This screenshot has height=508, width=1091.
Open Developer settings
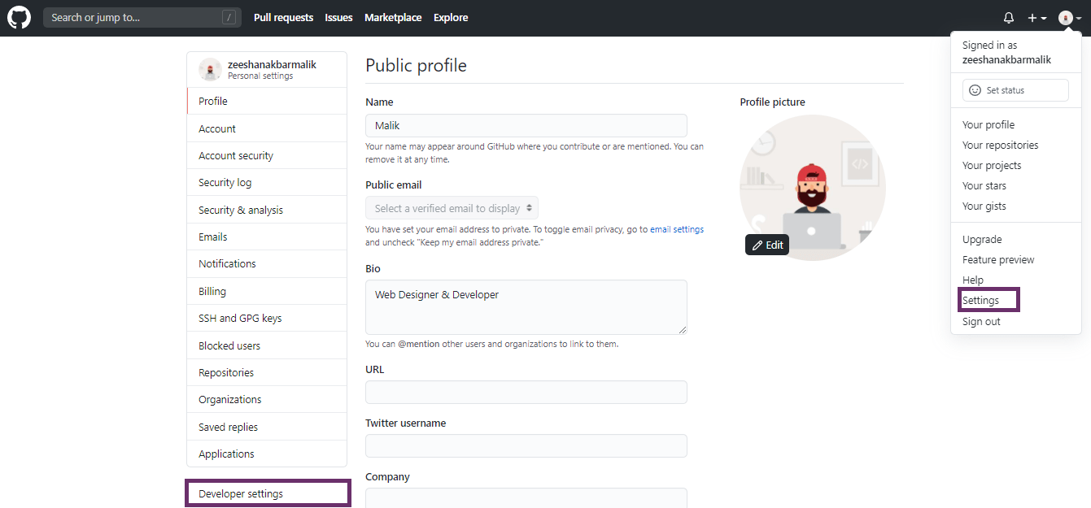coord(242,493)
